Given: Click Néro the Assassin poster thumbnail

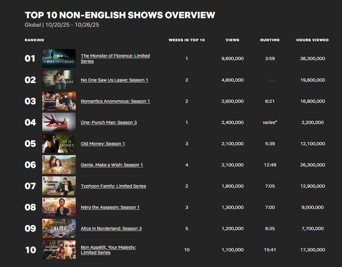Looking at the screenshot, I should click(59, 207).
